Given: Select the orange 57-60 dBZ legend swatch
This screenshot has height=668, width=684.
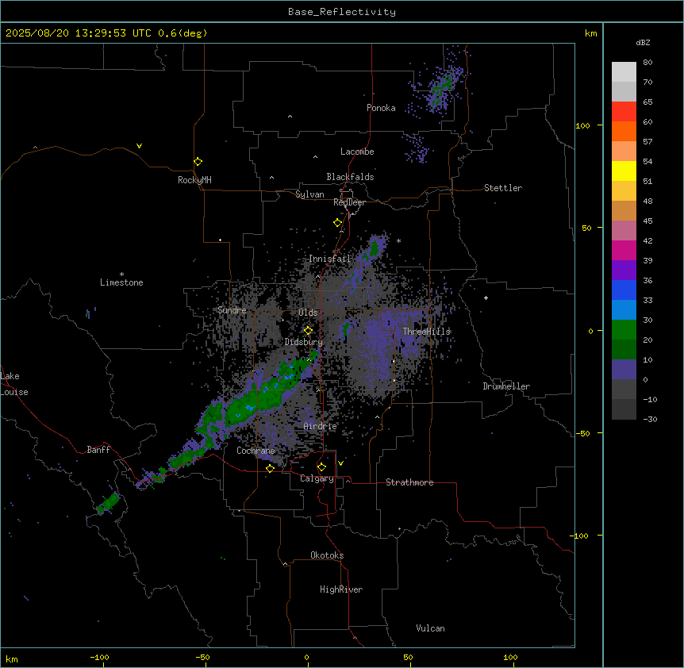Looking at the screenshot, I should [x=624, y=131].
